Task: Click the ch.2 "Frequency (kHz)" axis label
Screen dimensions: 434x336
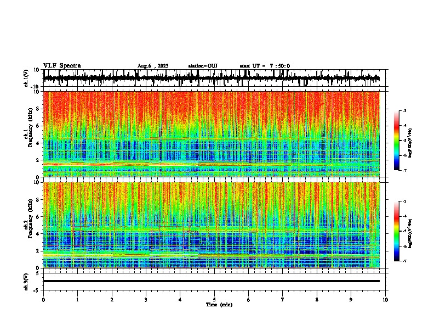Action: point(30,219)
